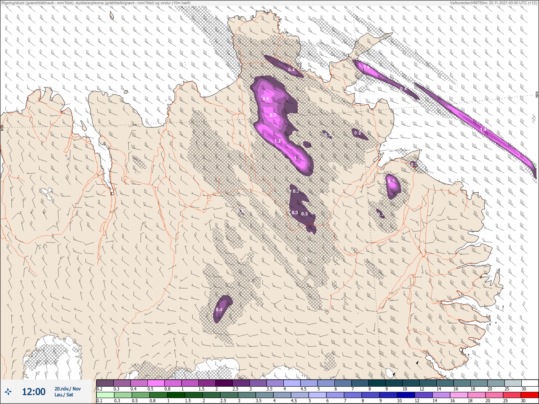Click the 'N99' label on the left map edge
Image resolution: width=539 pixels, height=404 pixels.
pos(2,127)
